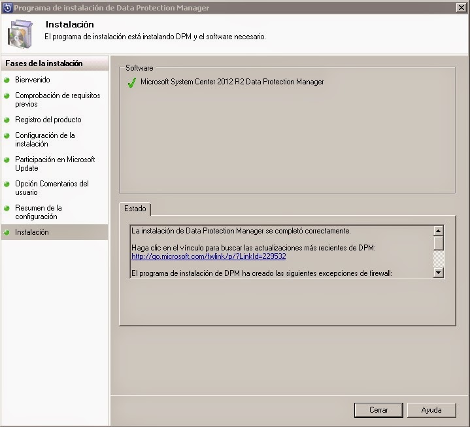Click the line 'Haga clic en el vínculo'

253,248
